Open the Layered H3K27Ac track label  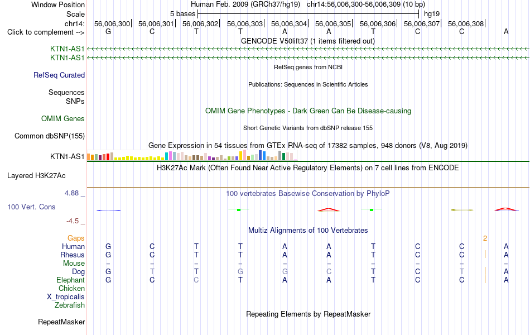(x=36, y=176)
